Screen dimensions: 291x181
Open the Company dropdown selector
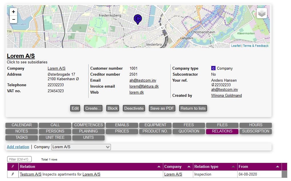pos(81,147)
